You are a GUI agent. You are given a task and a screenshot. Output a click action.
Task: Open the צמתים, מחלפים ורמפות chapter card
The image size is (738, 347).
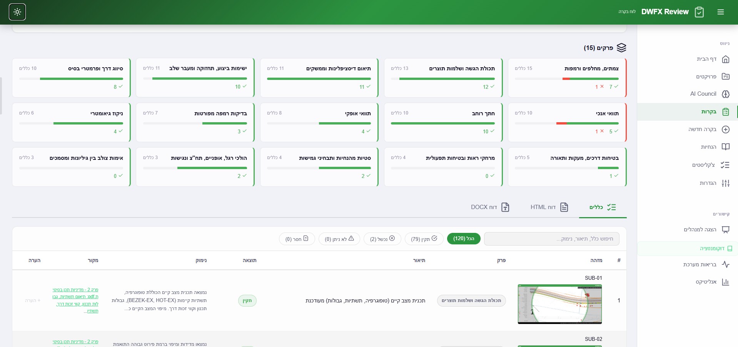coord(567,78)
